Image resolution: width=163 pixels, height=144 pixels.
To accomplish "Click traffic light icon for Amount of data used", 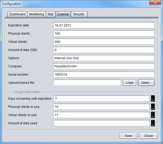I will (153, 123).
